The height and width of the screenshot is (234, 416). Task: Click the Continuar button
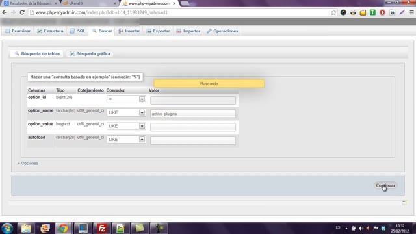coord(385,185)
